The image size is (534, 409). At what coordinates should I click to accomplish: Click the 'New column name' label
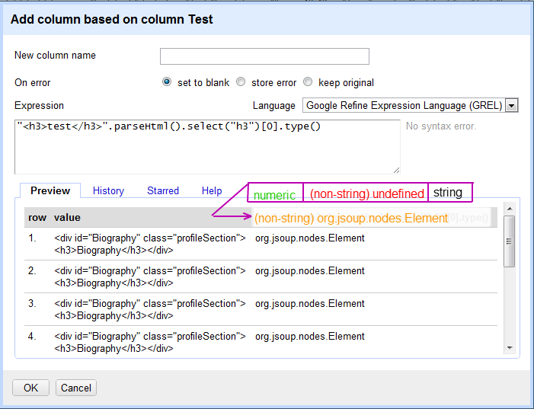pos(55,55)
